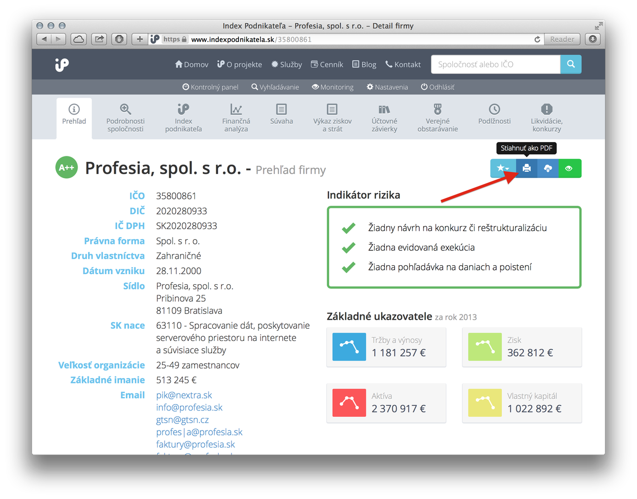Open Blog in the top menu
Image resolution: width=637 pixels, height=499 pixels.
(x=364, y=64)
